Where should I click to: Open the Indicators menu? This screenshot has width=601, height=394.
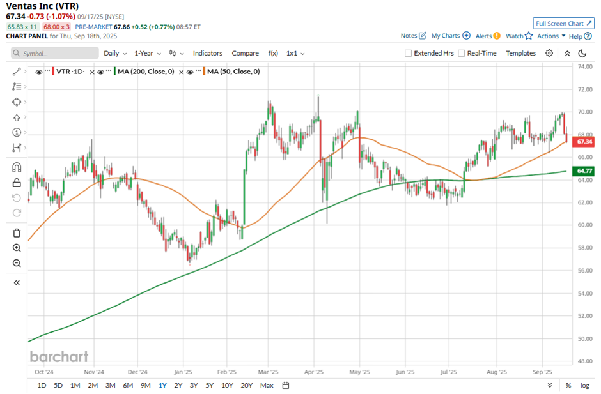[207, 53]
